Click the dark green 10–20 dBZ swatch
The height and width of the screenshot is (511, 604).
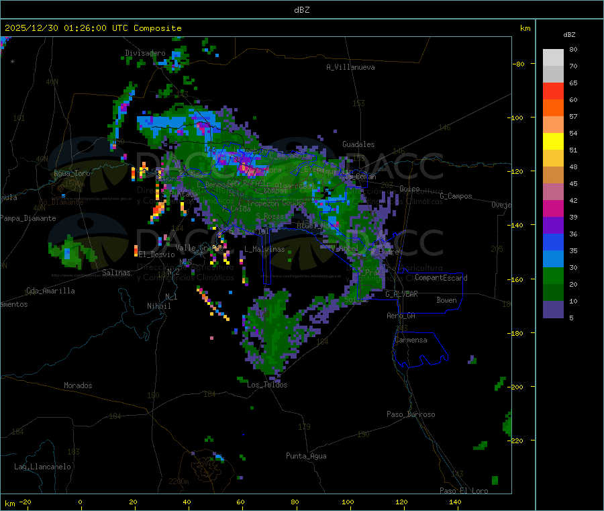[553, 293]
